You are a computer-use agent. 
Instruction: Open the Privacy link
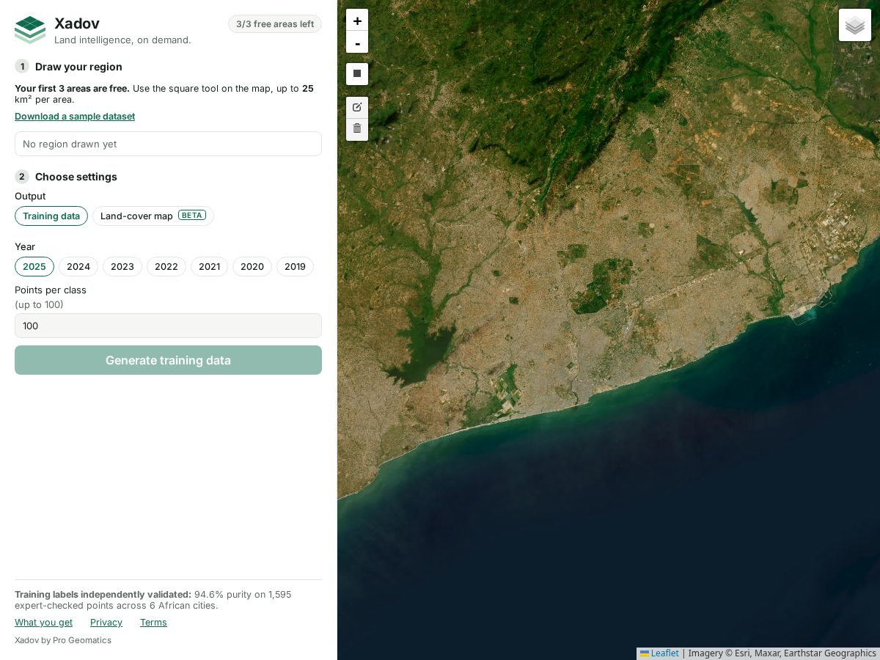[x=106, y=623]
